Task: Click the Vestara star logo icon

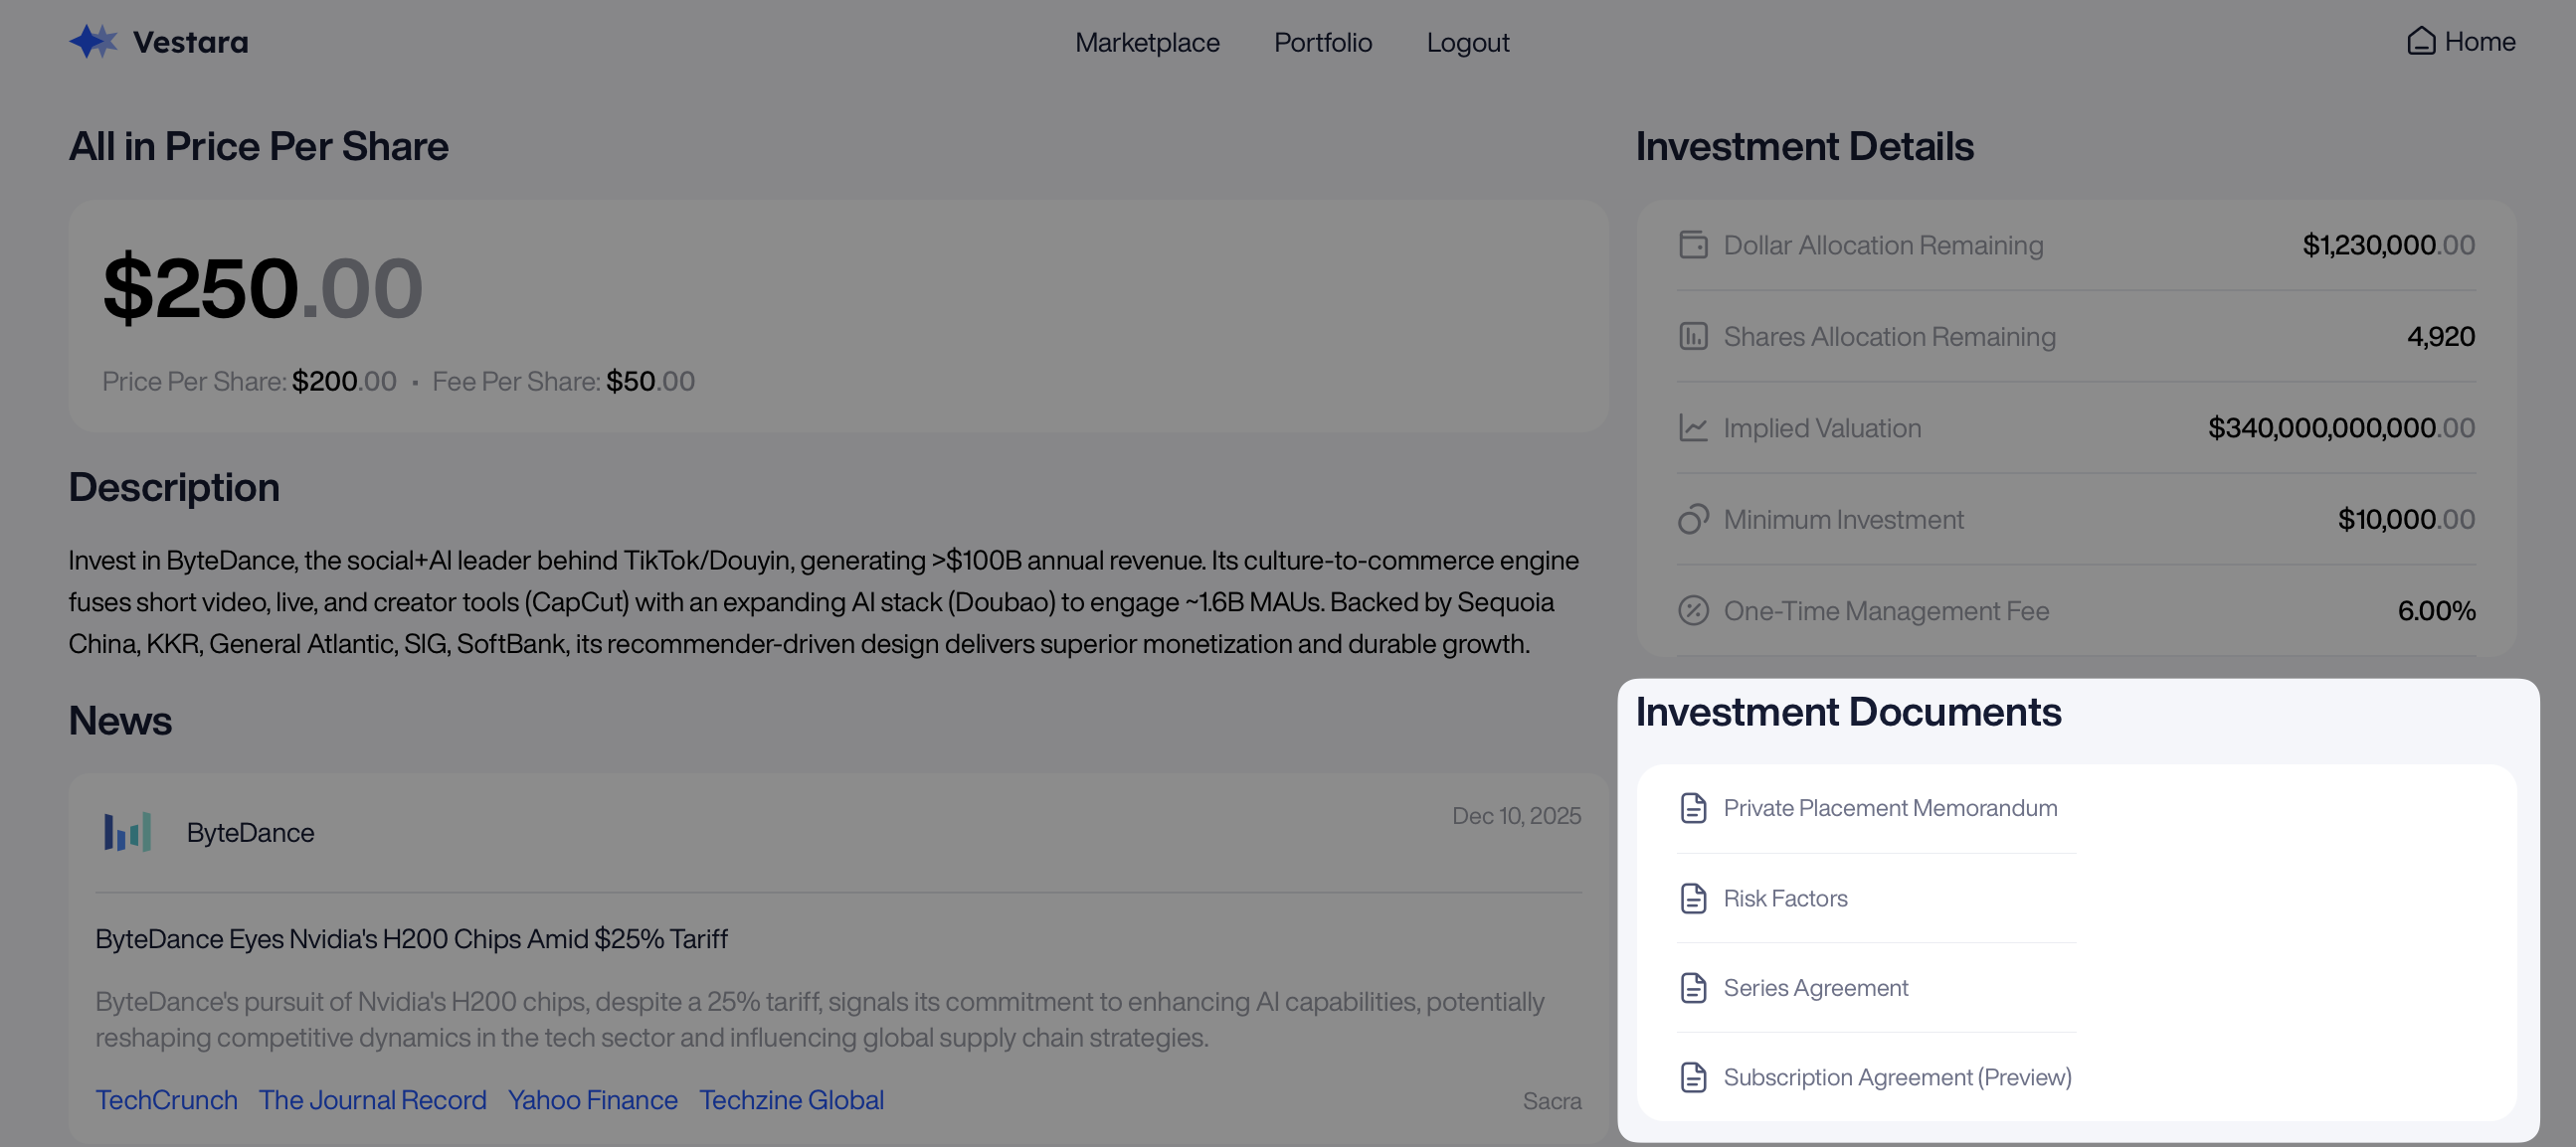Action: click(x=93, y=42)
